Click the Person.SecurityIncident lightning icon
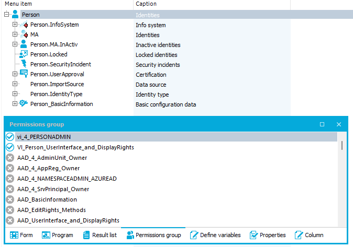353x247 pixels. [24, 64]
